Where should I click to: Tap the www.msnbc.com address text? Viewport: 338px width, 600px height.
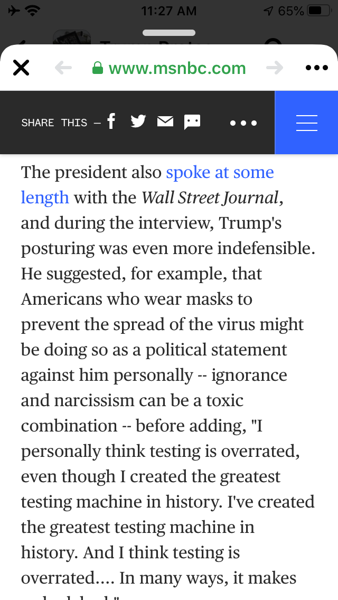(x=177, y=68)
